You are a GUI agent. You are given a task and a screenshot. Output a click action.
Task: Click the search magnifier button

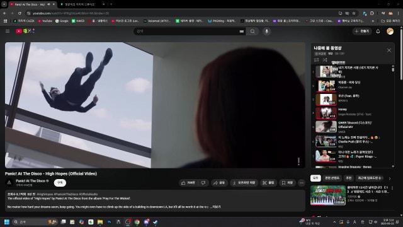click(x=253, y=31)
